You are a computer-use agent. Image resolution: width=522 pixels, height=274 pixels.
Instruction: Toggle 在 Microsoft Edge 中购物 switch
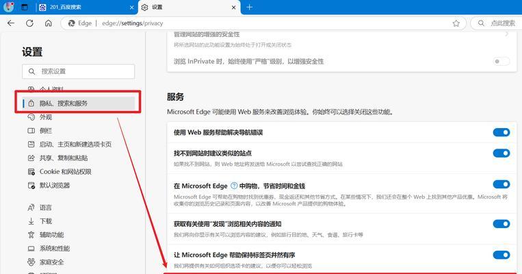coord(501,184)
